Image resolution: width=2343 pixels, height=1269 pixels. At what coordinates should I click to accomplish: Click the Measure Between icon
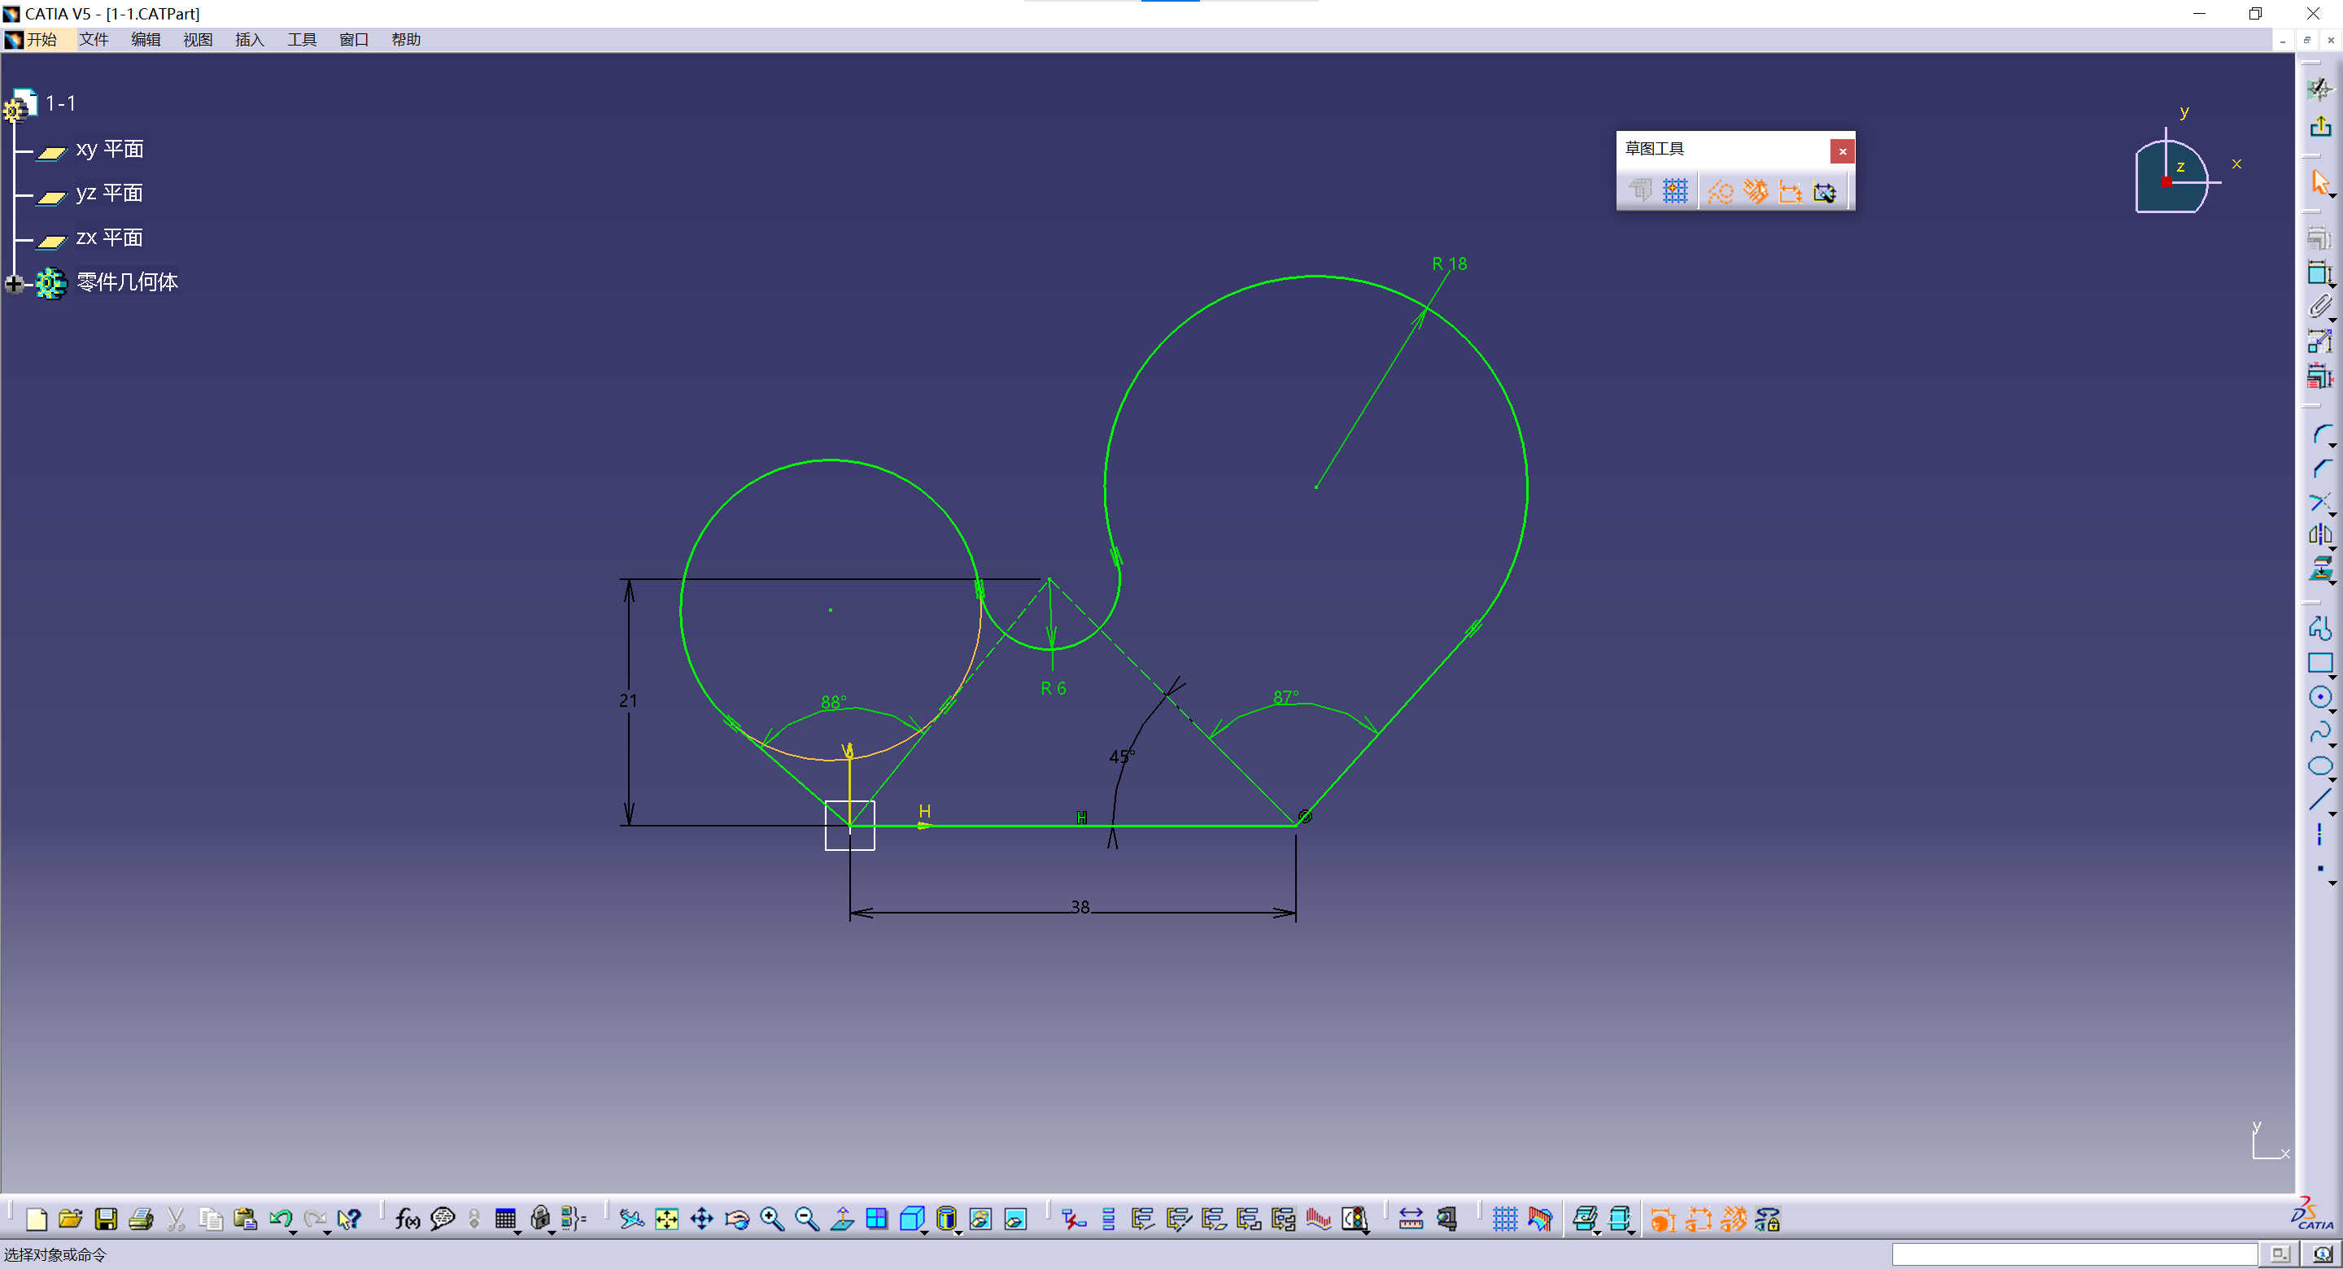tap(1410, 1219)
